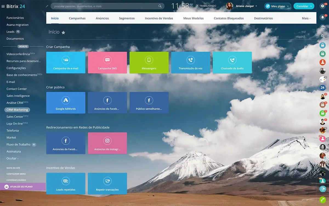Open the Anúncios do Instagram tile
Viewport: 329px width, 206px height.
click(x=107, y=143)
